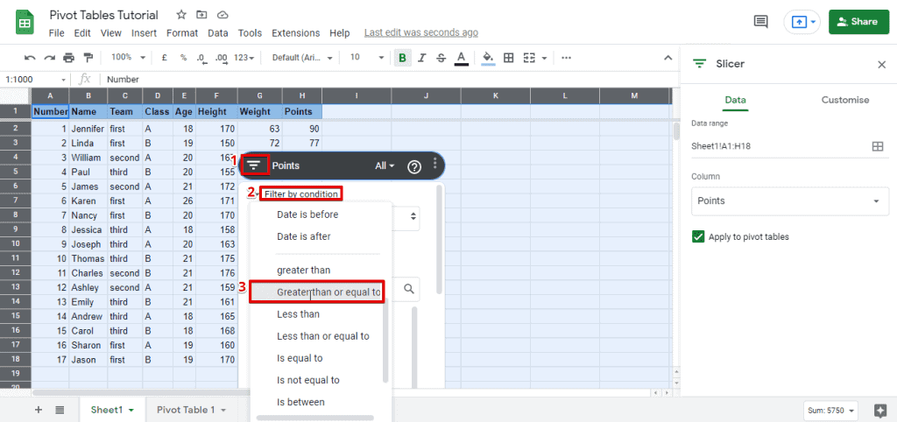Click the undo icon in the toolbar
Viewport: 897px width, 422px height.
[x=30, y=58]
